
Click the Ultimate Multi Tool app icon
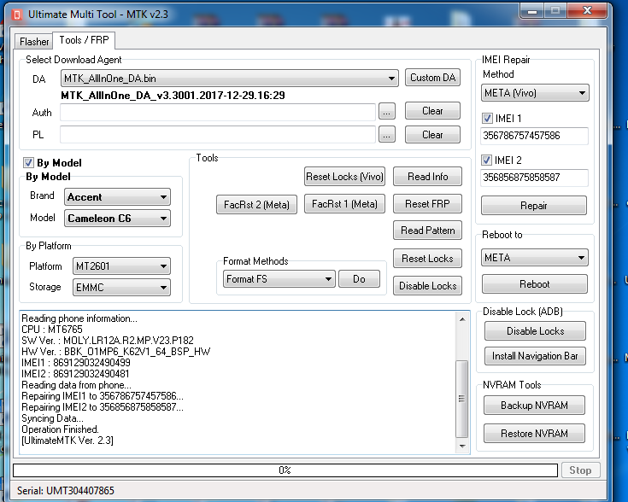17,15
